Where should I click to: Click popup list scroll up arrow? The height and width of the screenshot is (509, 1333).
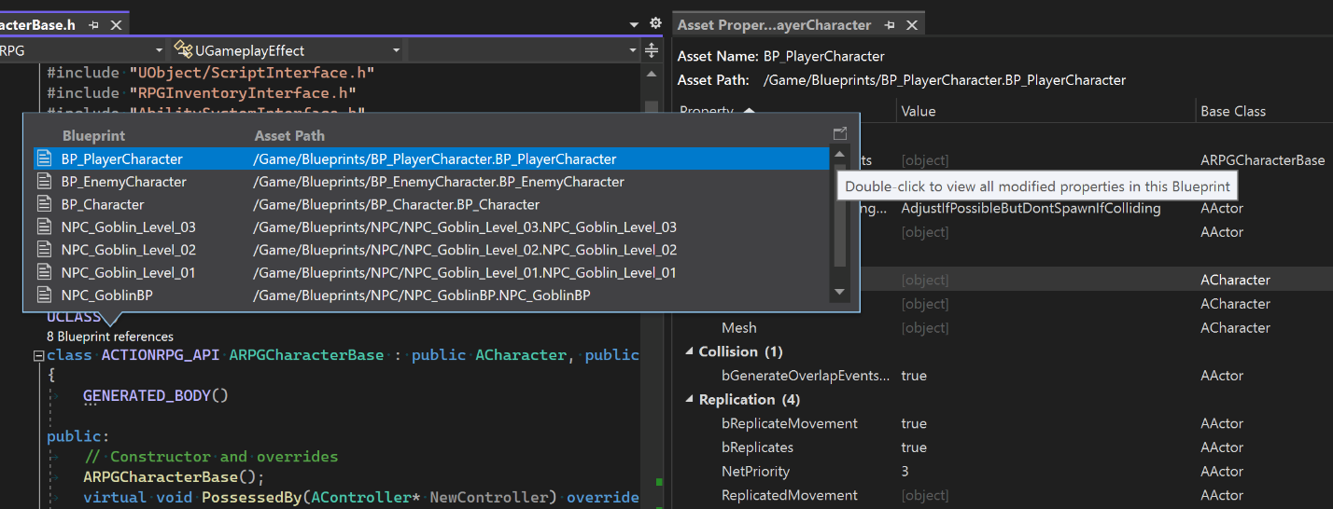coord(839,156)
